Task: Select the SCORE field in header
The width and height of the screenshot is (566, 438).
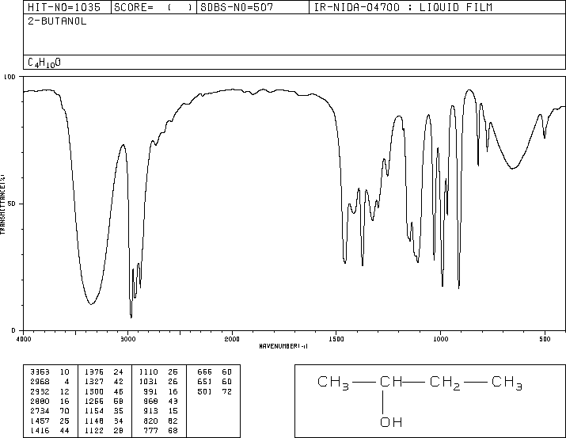Action: click(x=154, y=8)
